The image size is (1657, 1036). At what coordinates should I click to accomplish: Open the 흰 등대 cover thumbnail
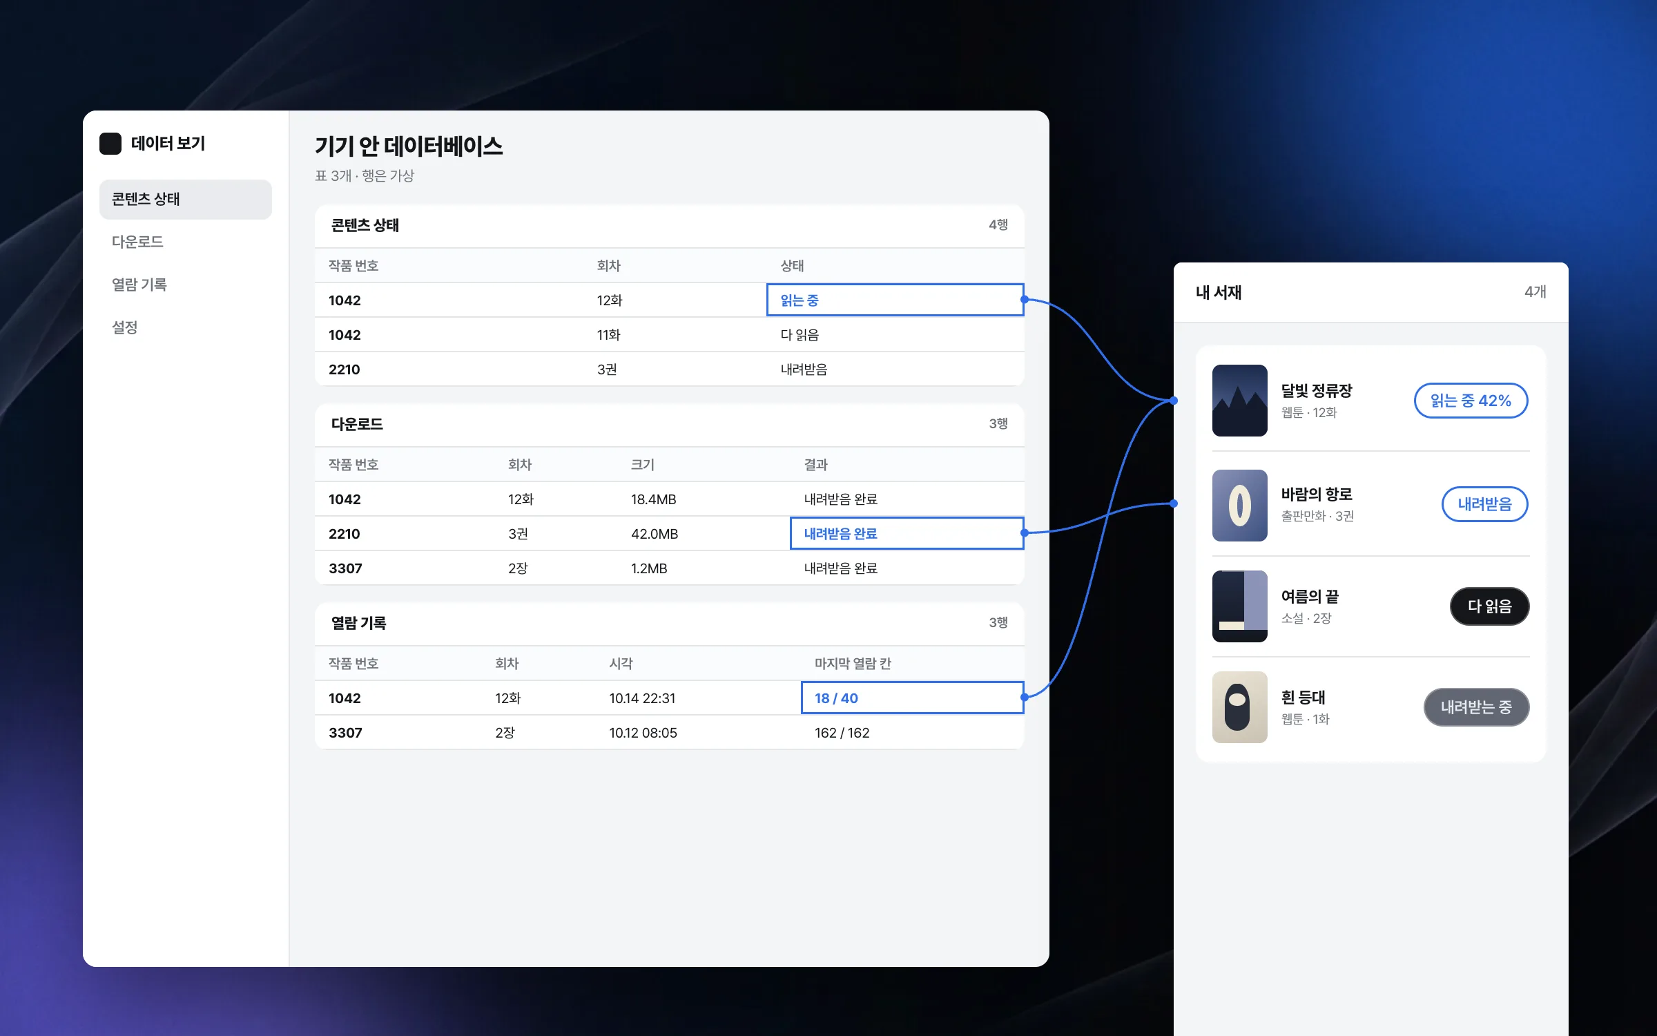(x=1239, y=707)
